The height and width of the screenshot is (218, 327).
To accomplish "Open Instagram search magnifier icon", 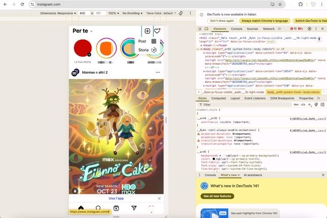I will (98, 208).
